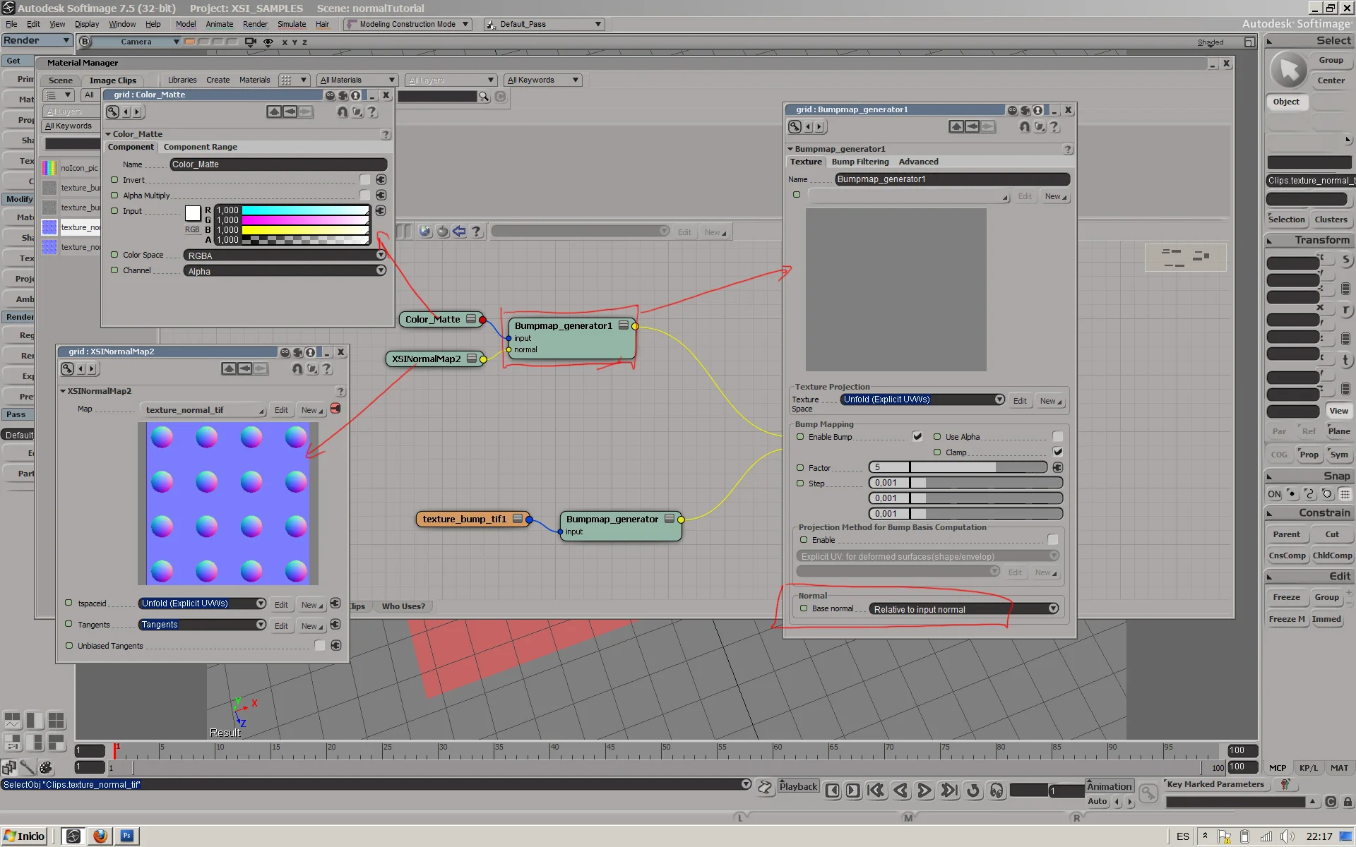The height and width of the screenshot is (847, 1356).
Task: Toggle the Use Alpha checkbox
Action: click(x=1058, y=436)
